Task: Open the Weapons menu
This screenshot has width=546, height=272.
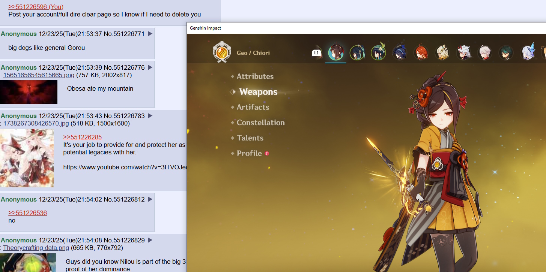Action: point(258,92)
